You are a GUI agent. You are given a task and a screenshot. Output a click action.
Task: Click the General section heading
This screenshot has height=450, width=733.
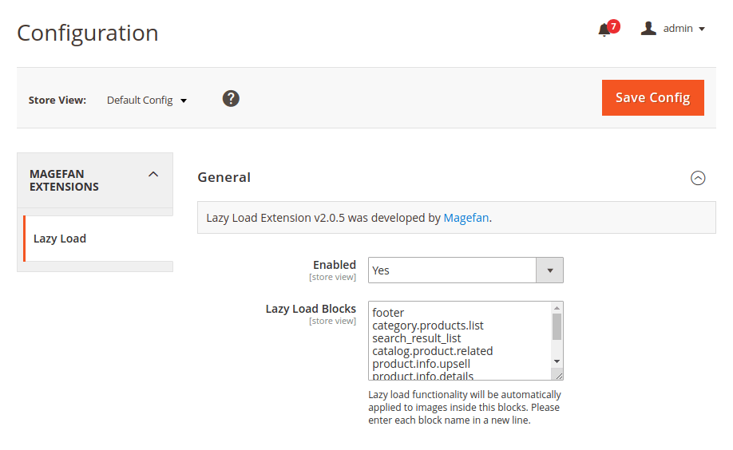(224, 177)
